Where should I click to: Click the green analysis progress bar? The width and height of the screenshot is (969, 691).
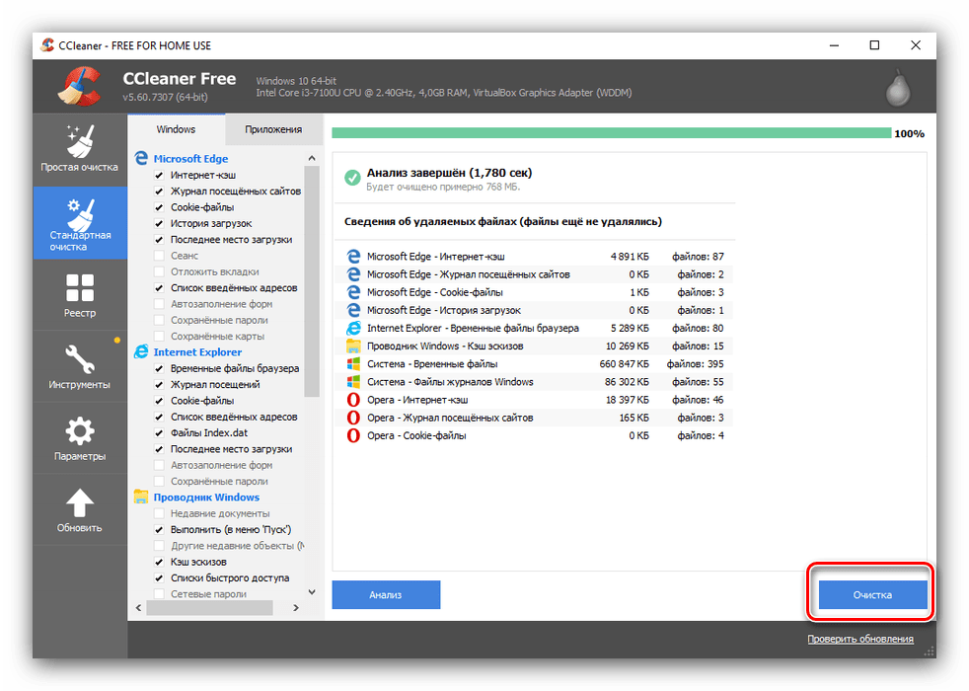click(x=610, y=133)
